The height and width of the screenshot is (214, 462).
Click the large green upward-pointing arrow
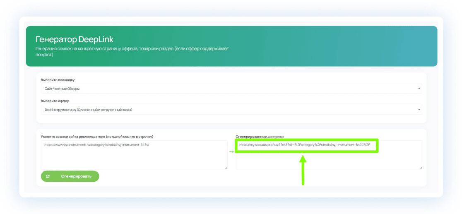(303, 170)
